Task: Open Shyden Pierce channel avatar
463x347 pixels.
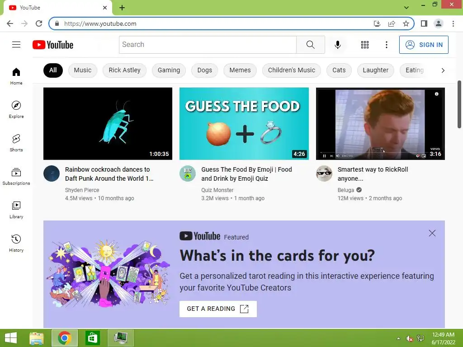Action: pyautogui.click(x=52, y=173)
